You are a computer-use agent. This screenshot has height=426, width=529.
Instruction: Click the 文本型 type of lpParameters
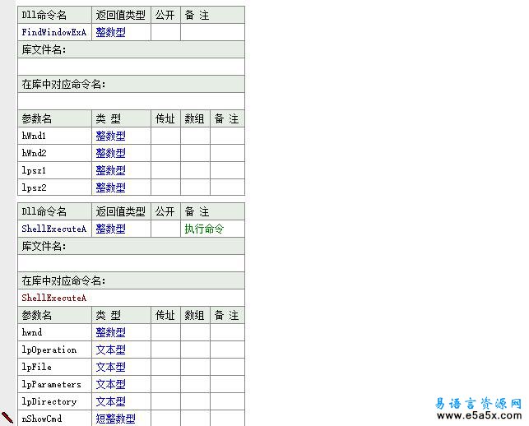pyautogui.click(x=110, y=384)
